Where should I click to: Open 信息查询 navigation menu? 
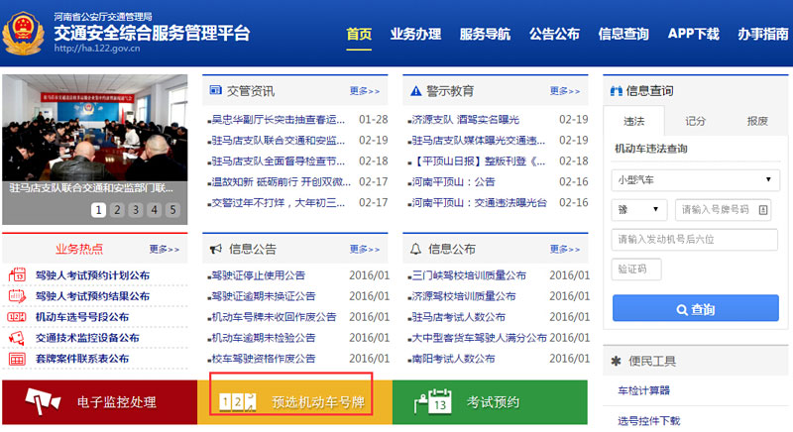(623, 34)
